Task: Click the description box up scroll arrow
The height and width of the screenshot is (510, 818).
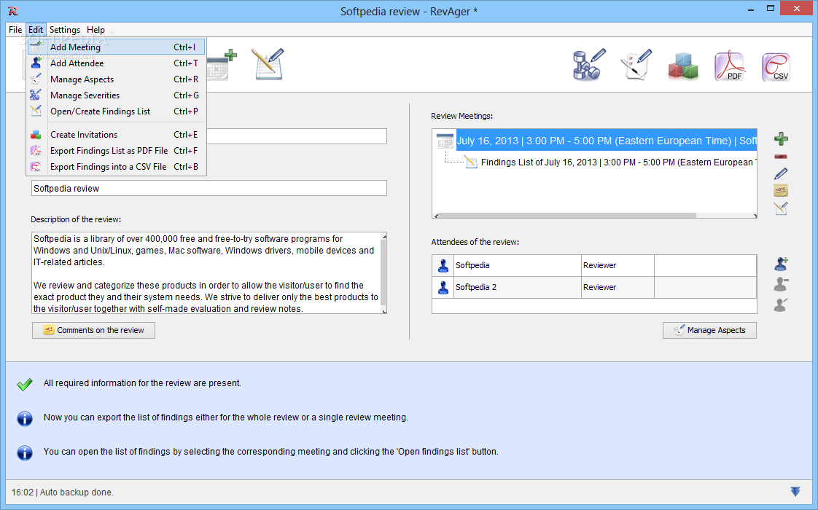Action: pos(384,236)
